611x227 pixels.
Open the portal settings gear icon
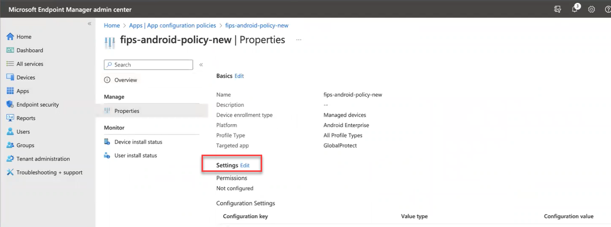coord(592,9)
